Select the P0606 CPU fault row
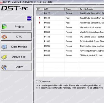The width and height of the screenshot is (104, 103). coord(70,56)
